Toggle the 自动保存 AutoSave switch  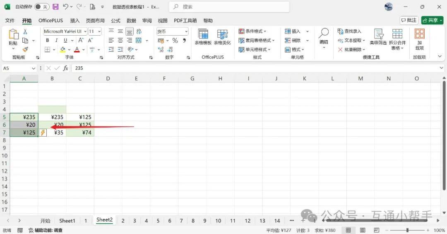[x=42, y=7]
